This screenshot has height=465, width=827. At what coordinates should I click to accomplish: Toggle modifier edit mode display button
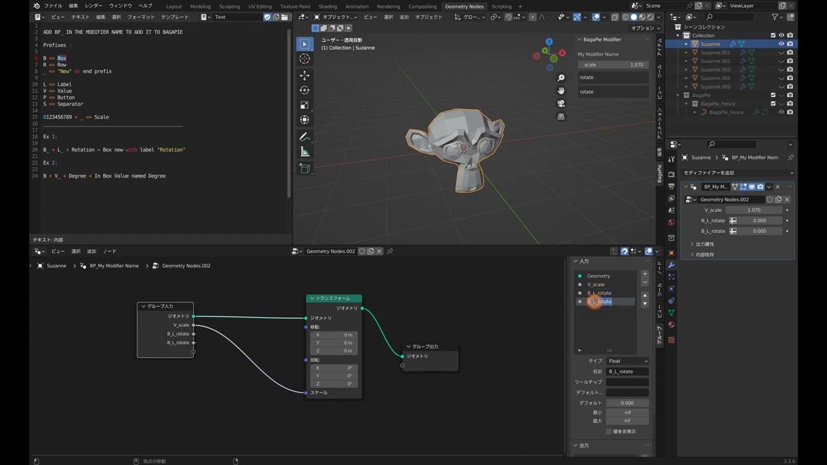(744, 187)
